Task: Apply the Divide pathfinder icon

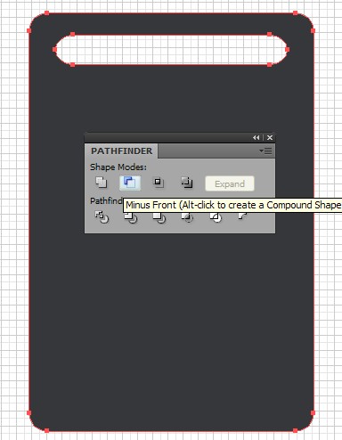Action: click(102, 217)
